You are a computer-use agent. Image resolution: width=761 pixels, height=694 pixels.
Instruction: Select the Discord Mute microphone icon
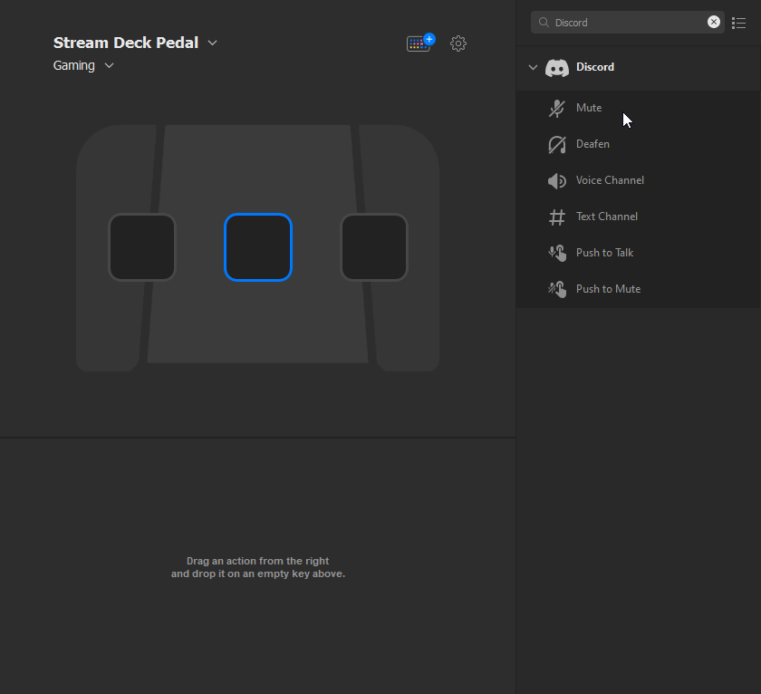click(556, 108)
